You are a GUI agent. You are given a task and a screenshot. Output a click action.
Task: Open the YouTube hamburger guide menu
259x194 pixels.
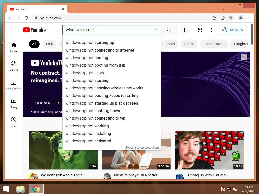tap(14, 30)
